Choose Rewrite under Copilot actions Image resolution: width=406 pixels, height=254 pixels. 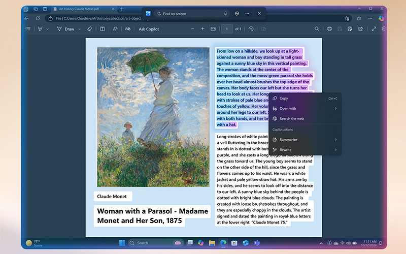pos(305,150)
